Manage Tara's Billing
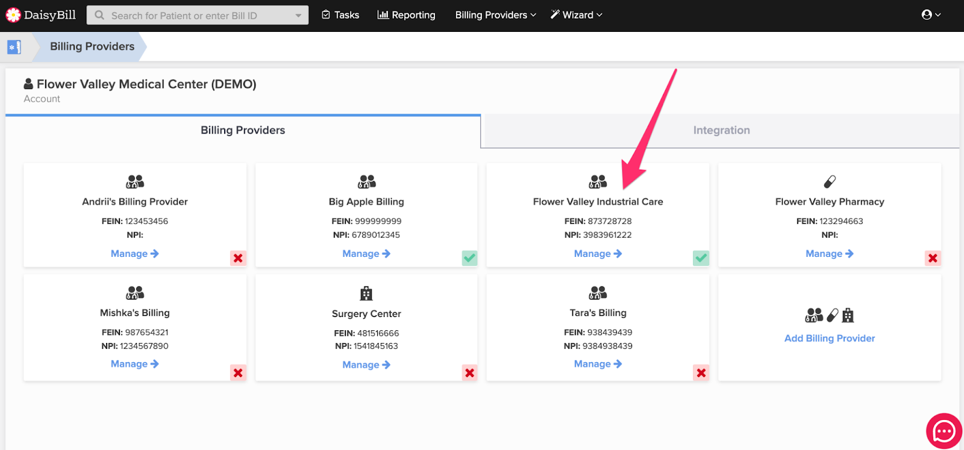Screen dimensions: 964x450 (x=598, y=364)
